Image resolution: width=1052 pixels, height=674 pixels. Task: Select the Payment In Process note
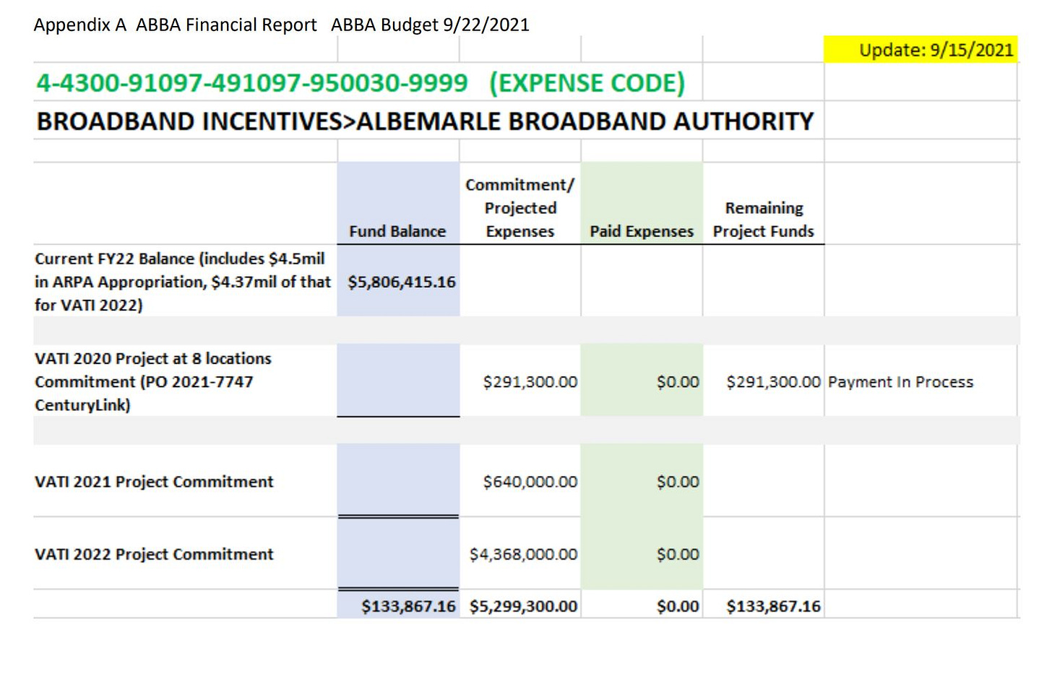point(900,381)
